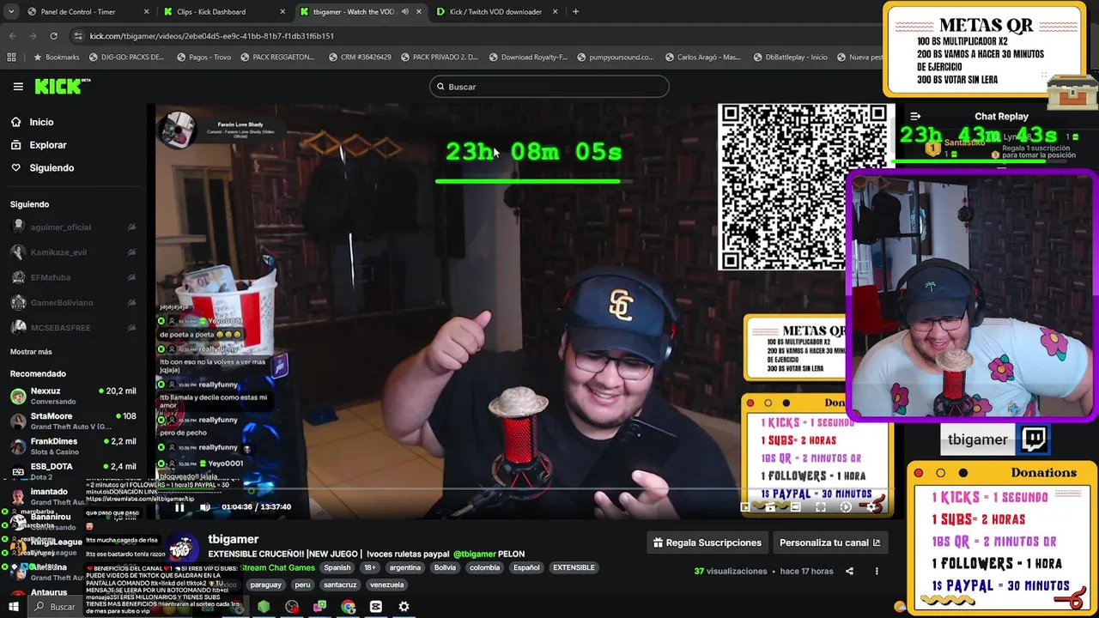Image resolution: width=1099 pixels, height=618 pixels.
Task: Expand the list with Mostrar más
Action: (x=31, y=352)
